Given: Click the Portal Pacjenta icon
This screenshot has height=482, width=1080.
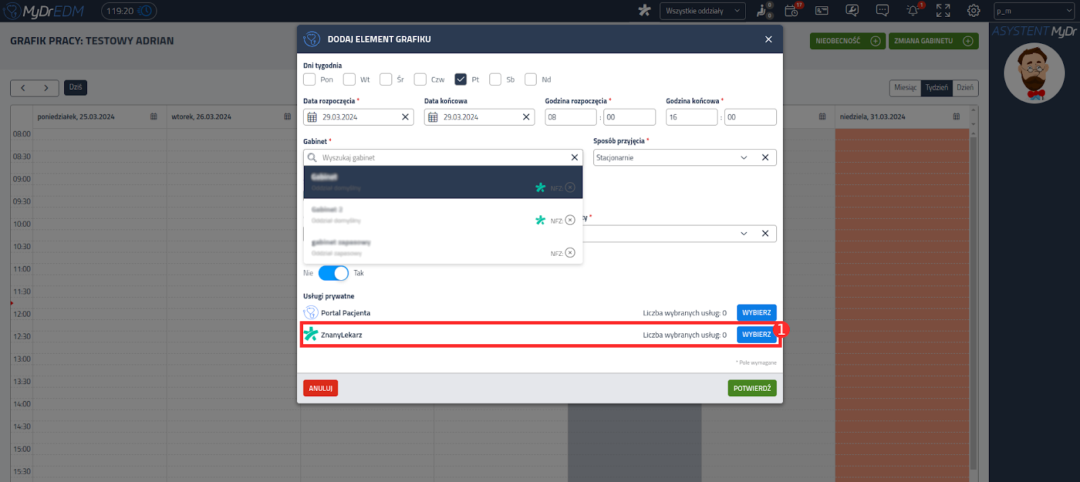Looking at the screenshot, I should pos(310,313).
